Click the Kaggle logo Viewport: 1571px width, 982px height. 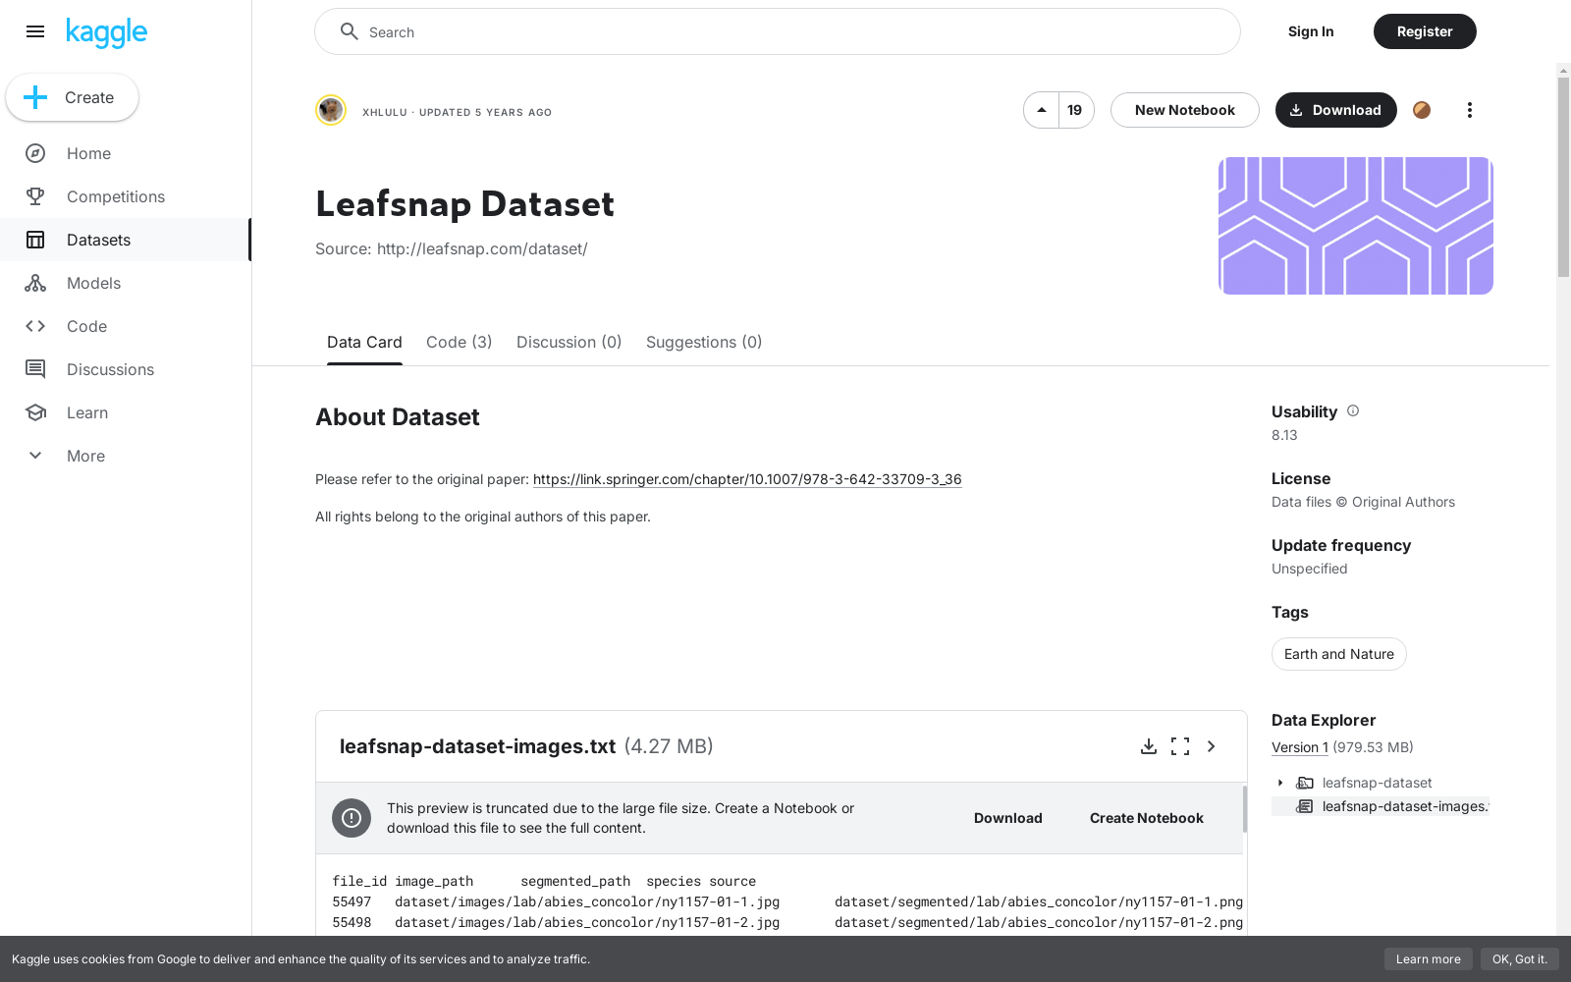pos(106,32)
